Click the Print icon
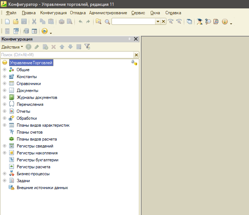249x215 pixels. tap(61, 22)
